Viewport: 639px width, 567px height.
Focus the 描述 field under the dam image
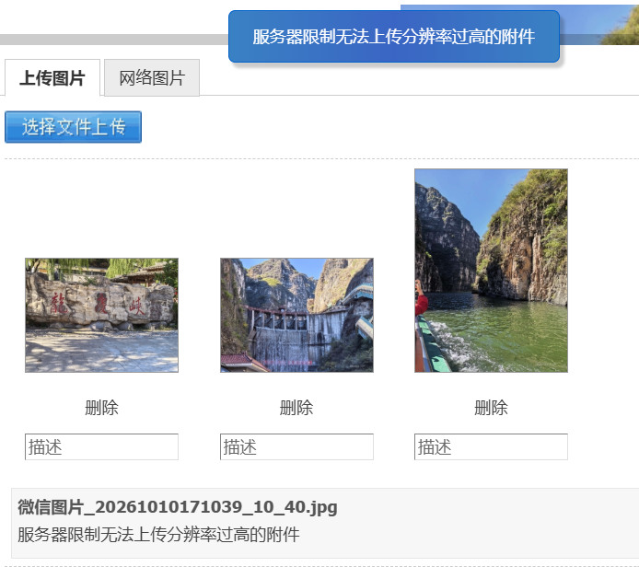[296, 446]
